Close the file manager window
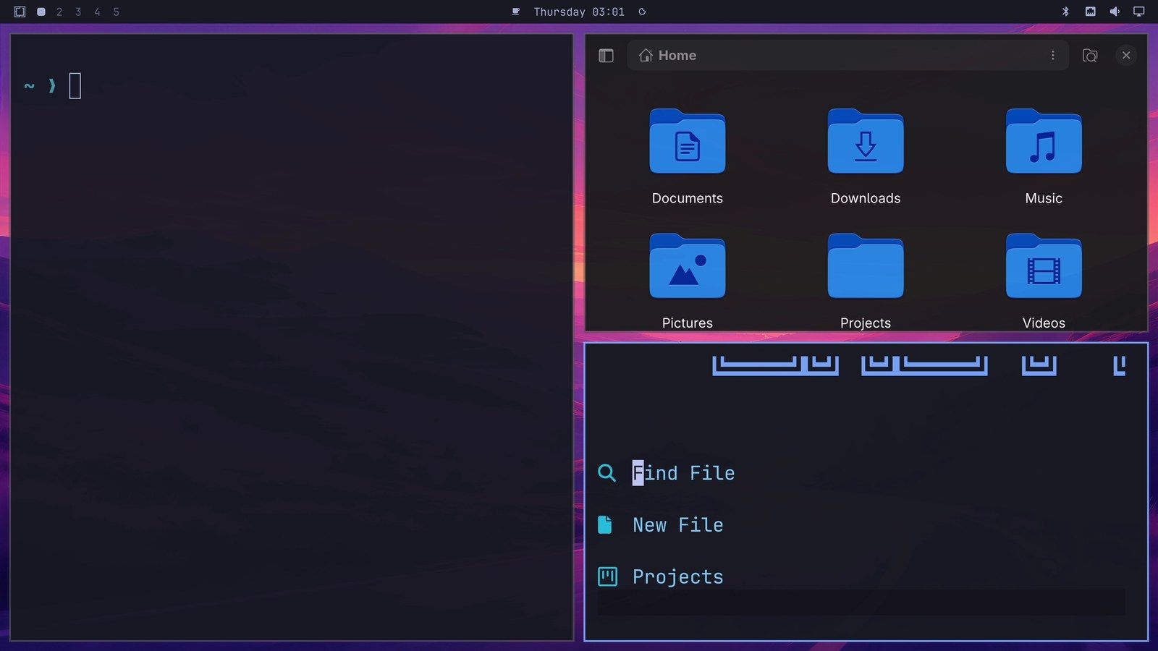Screen dimensions: 1158x651 1126,55
